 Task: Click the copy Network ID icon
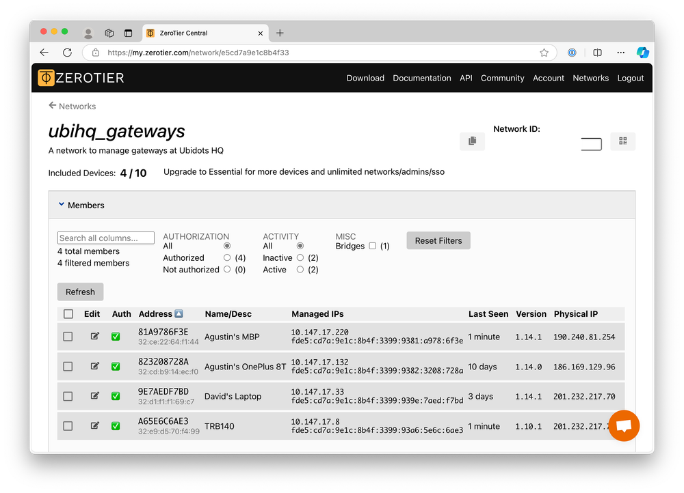pos(473,141)
